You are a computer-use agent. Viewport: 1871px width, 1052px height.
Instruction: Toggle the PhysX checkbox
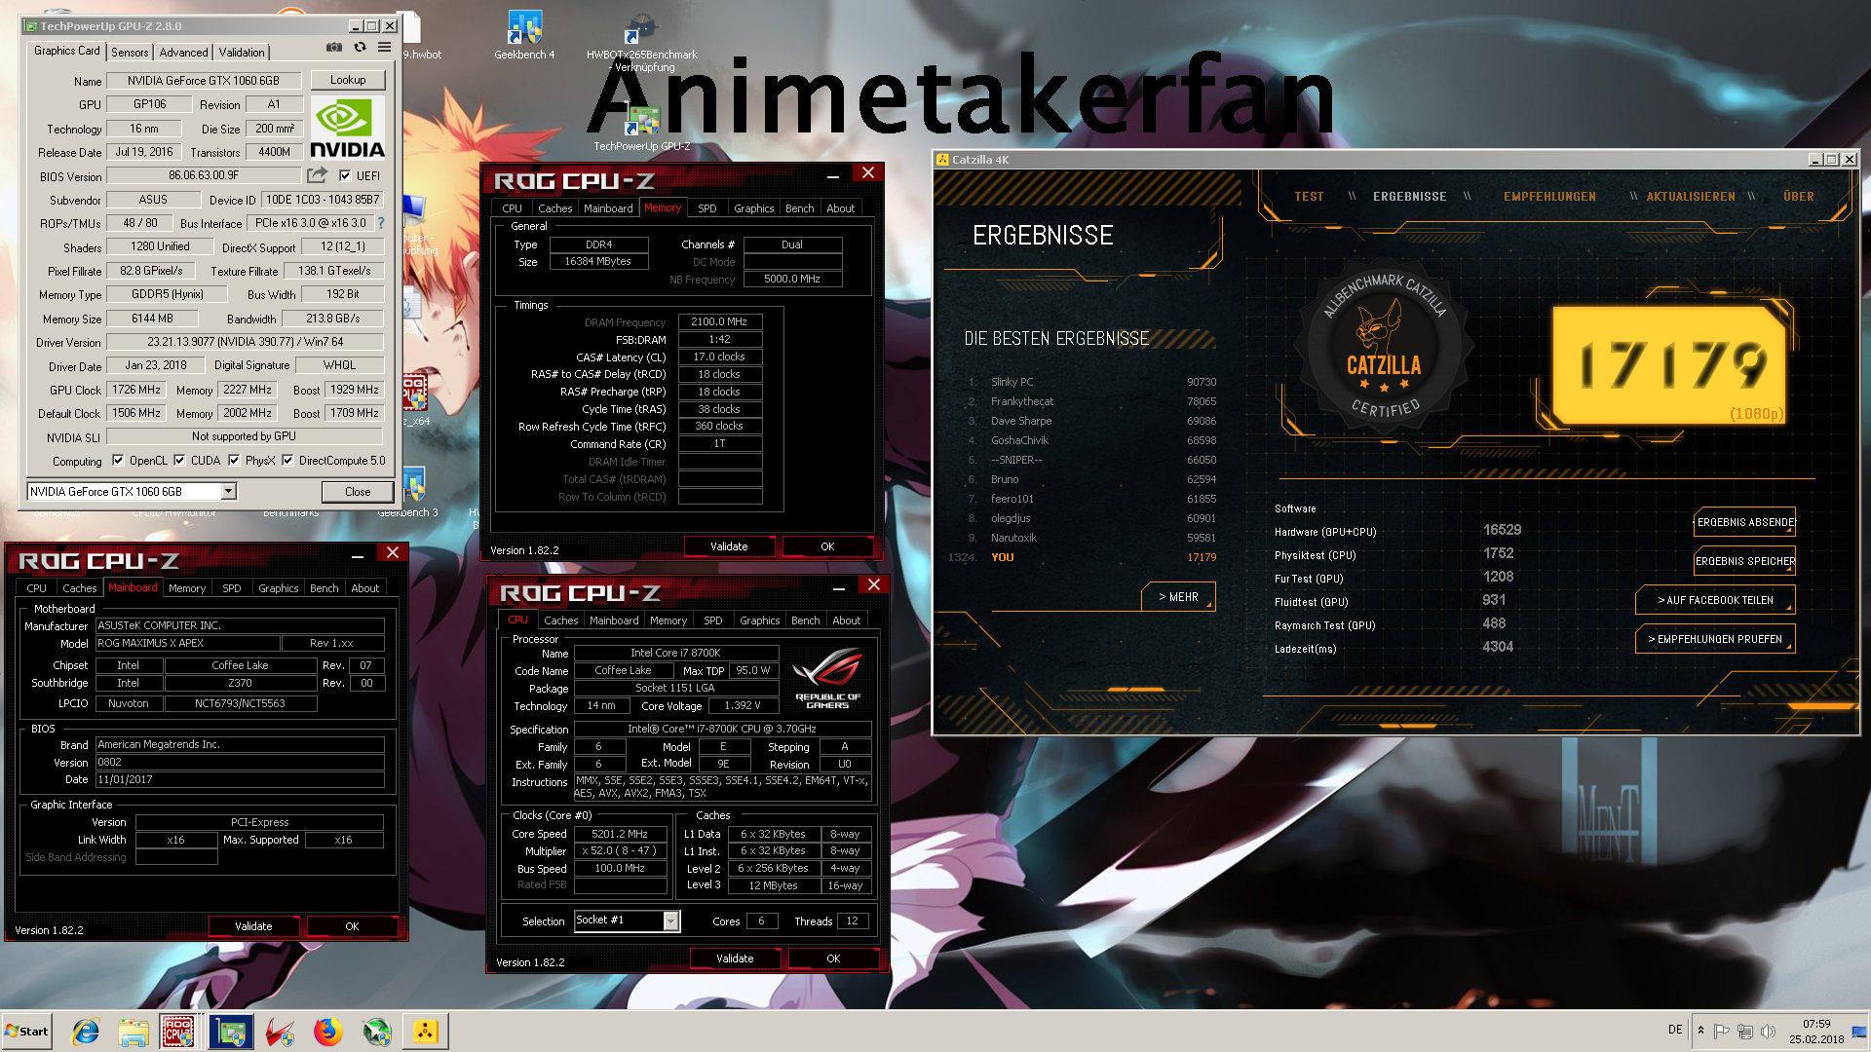[x=234, y=461]
